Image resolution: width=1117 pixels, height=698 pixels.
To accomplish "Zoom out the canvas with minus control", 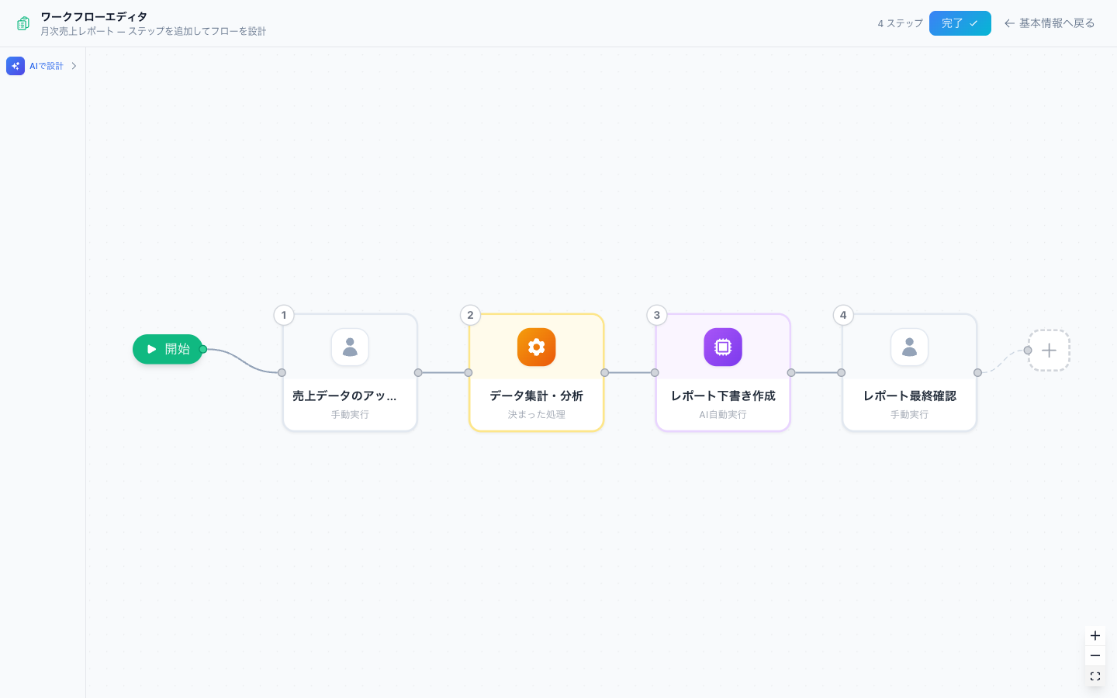I will 1095,656.
